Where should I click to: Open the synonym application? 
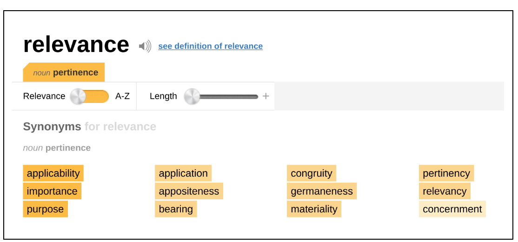point(183,173)
